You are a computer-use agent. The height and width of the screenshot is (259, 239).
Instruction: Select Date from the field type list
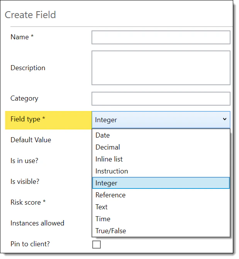pos(161,135)
